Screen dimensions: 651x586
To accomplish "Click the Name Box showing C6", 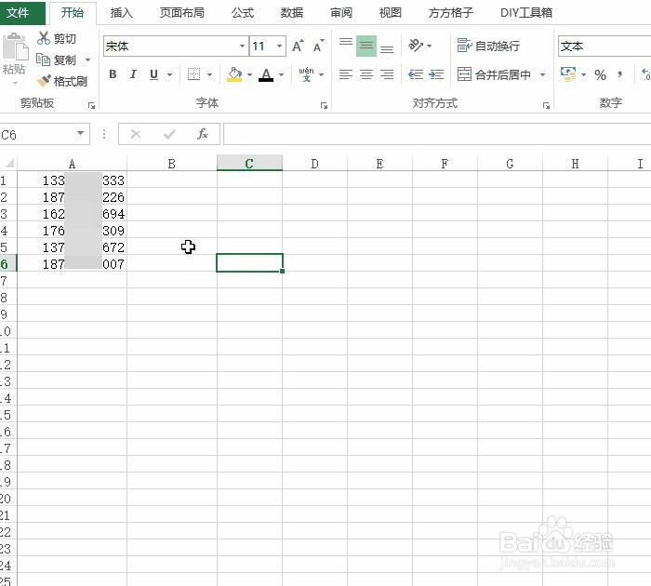I will point(36,134).
